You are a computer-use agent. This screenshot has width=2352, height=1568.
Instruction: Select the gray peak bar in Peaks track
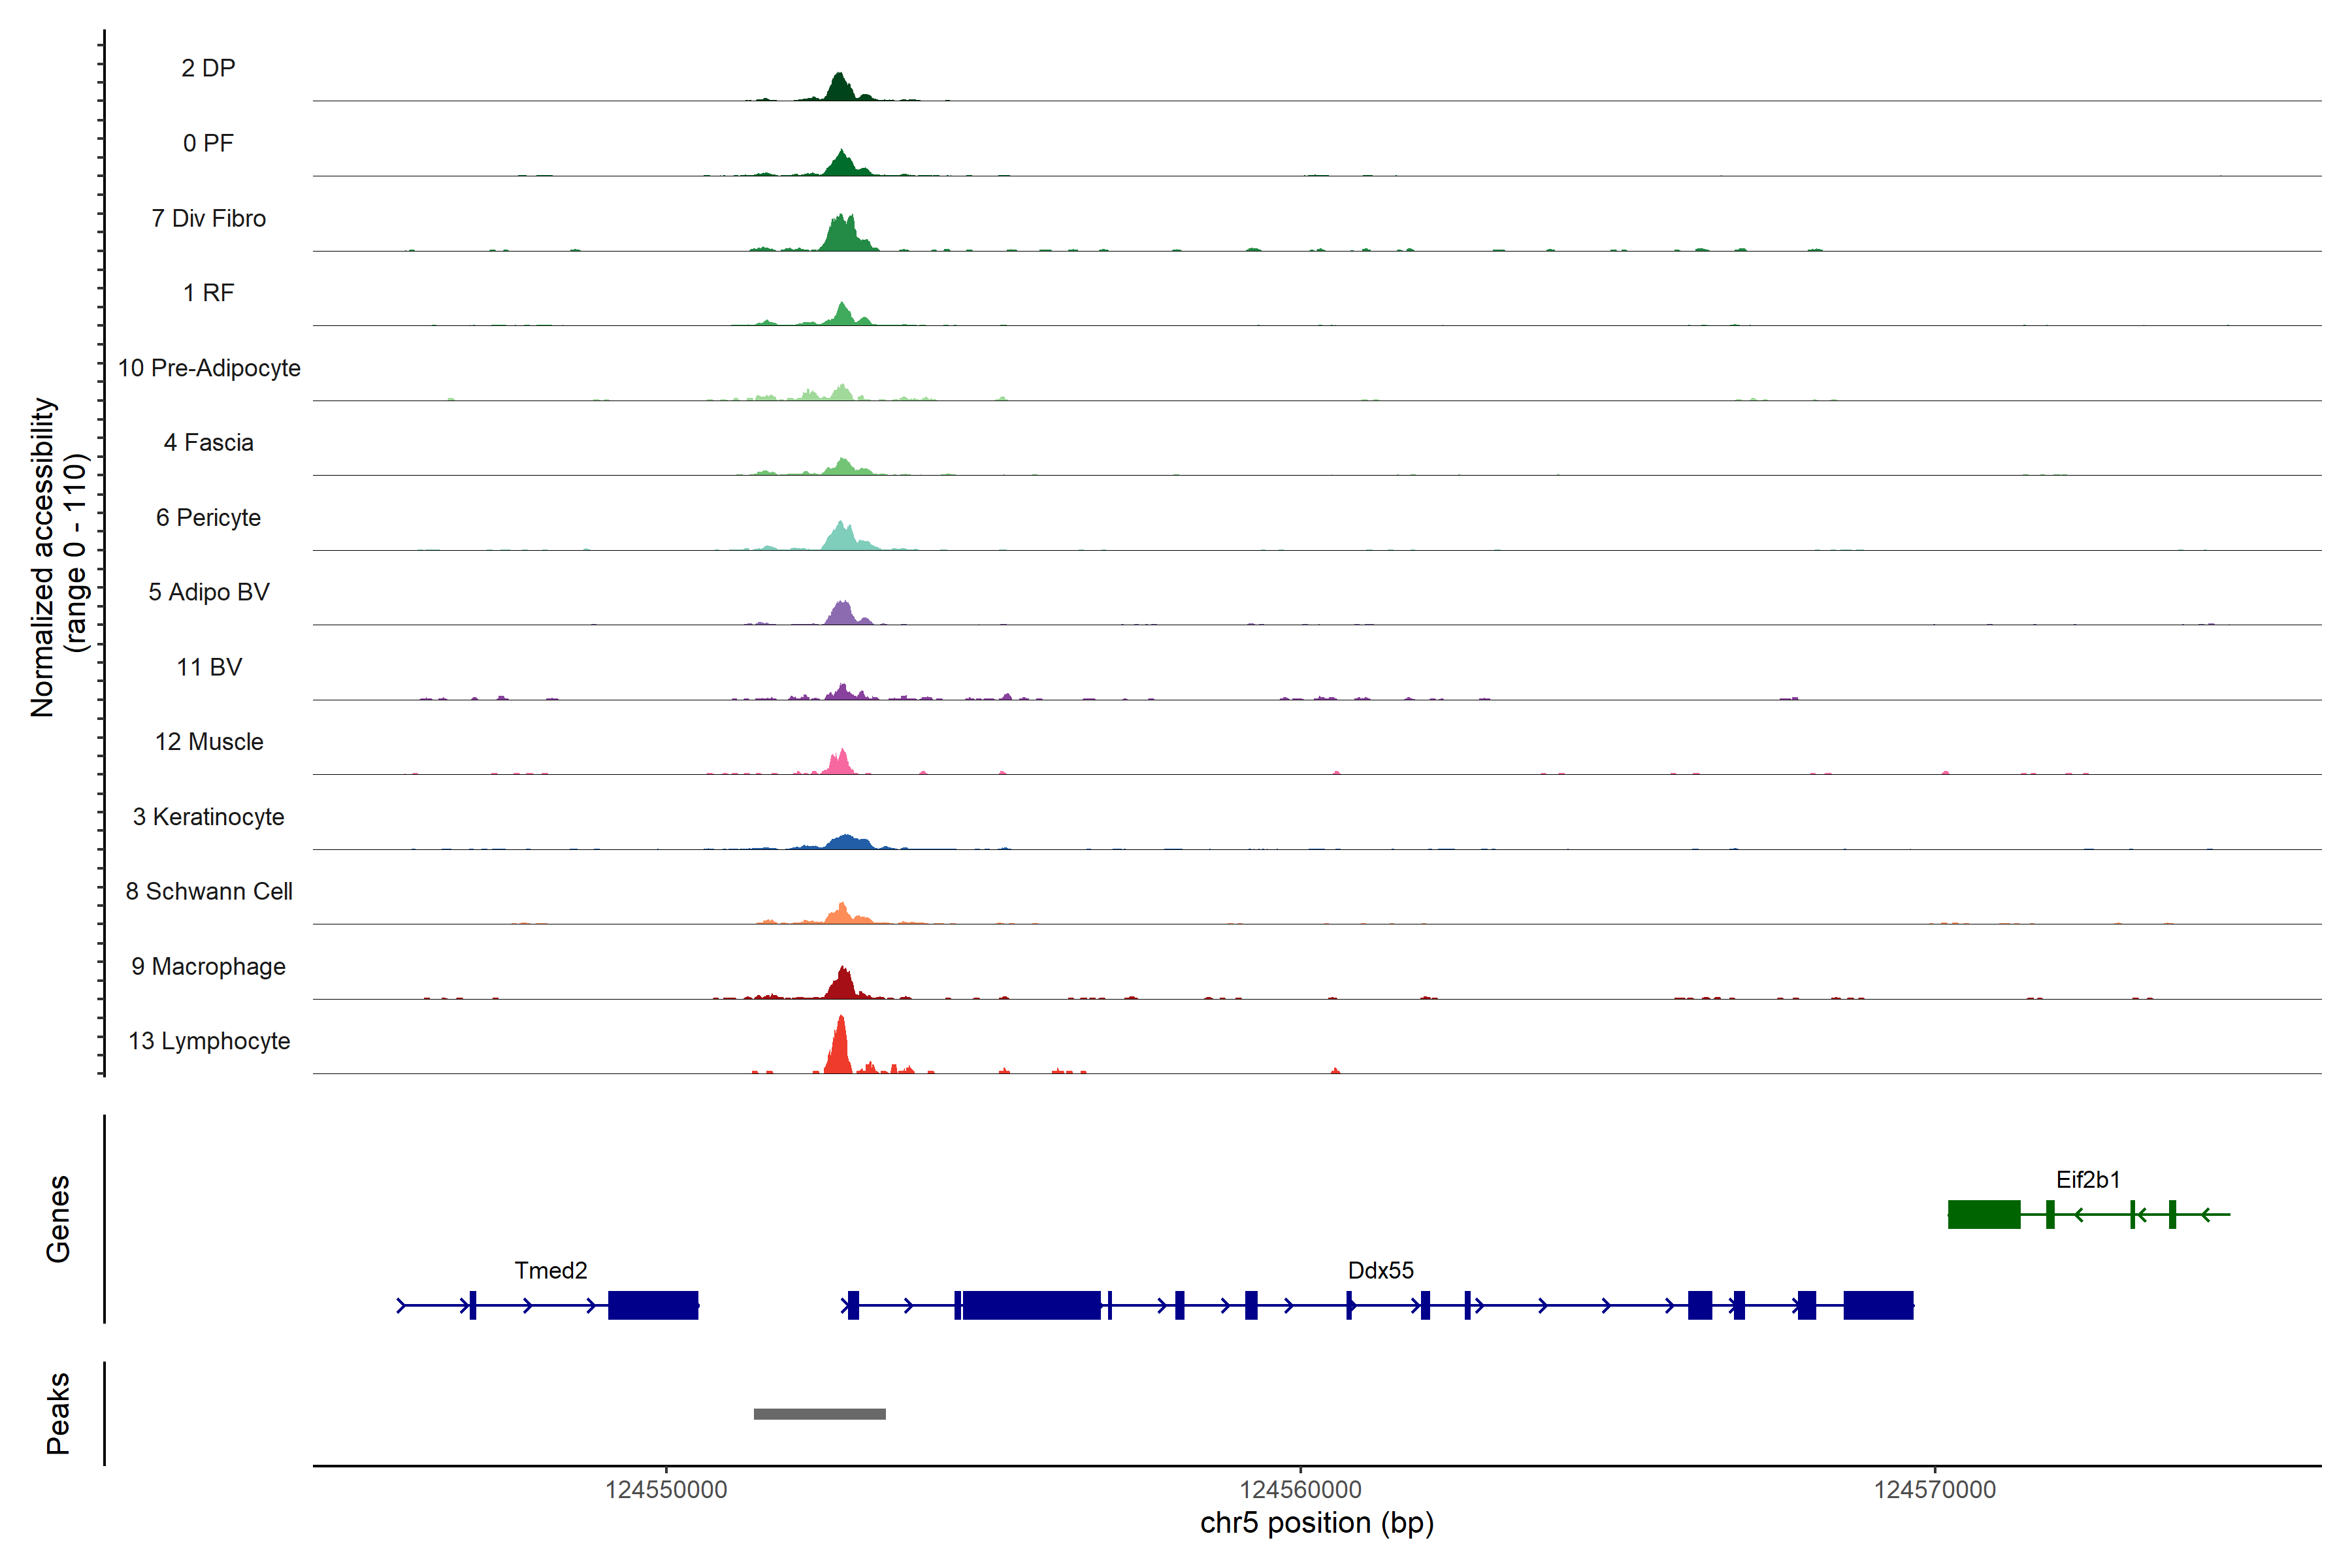click(819, 1413)
